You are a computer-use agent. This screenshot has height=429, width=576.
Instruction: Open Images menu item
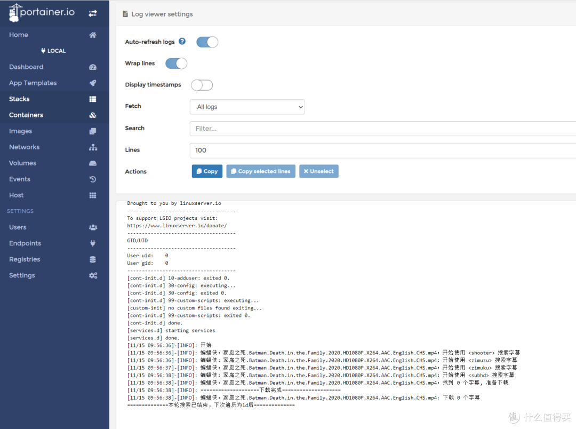tap(54, 131)
